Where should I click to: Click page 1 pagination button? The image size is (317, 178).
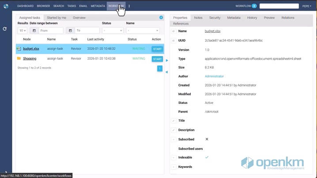point(160,68)
